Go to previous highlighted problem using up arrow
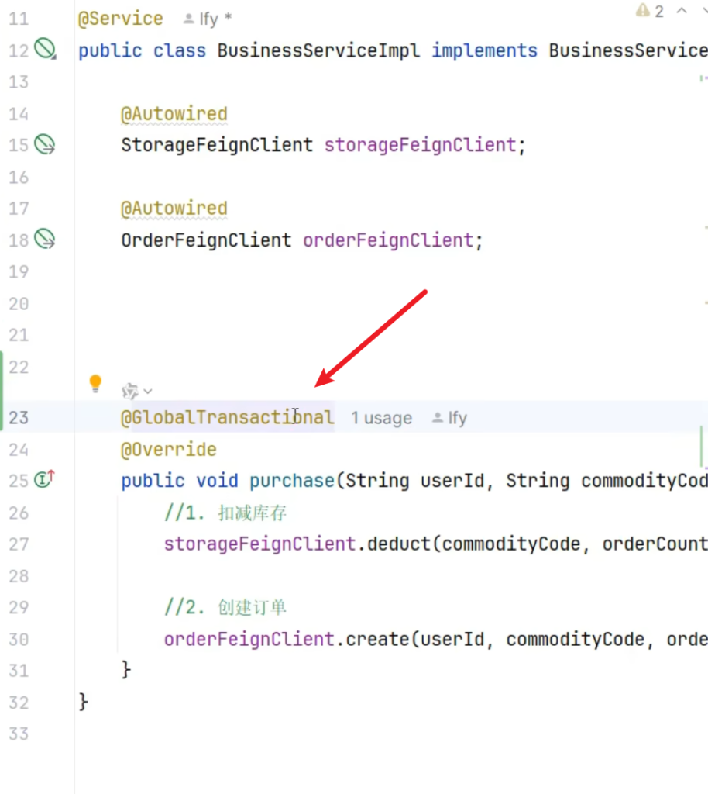 (x=682, y=11)
